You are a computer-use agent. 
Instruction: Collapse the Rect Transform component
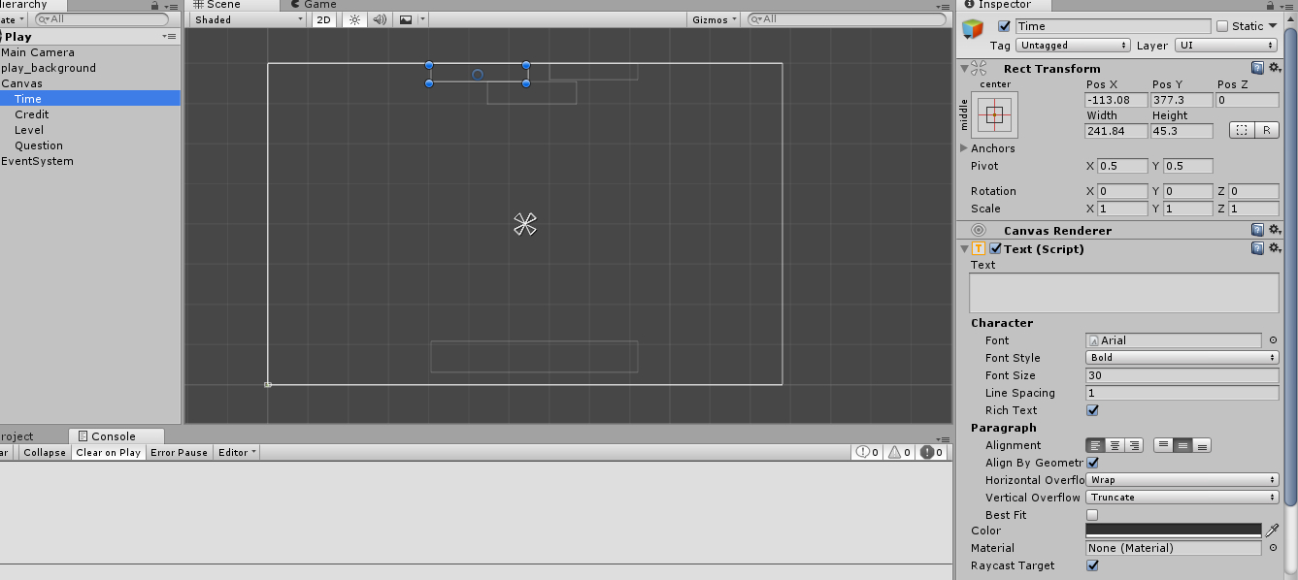click(964, 68)
